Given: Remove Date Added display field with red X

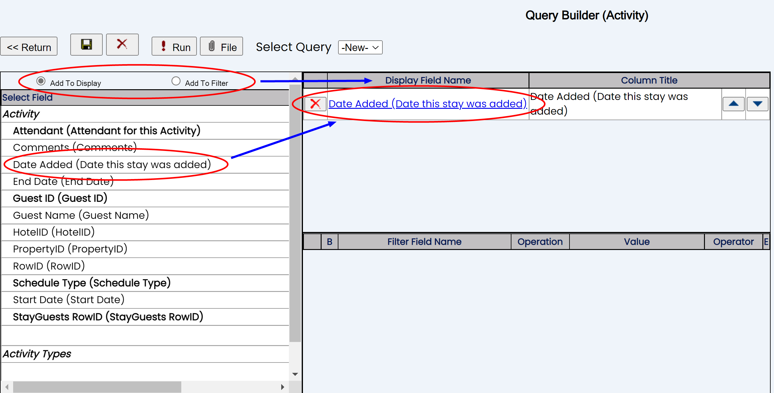Looking at the screenshot, I should tap(315, 104).
